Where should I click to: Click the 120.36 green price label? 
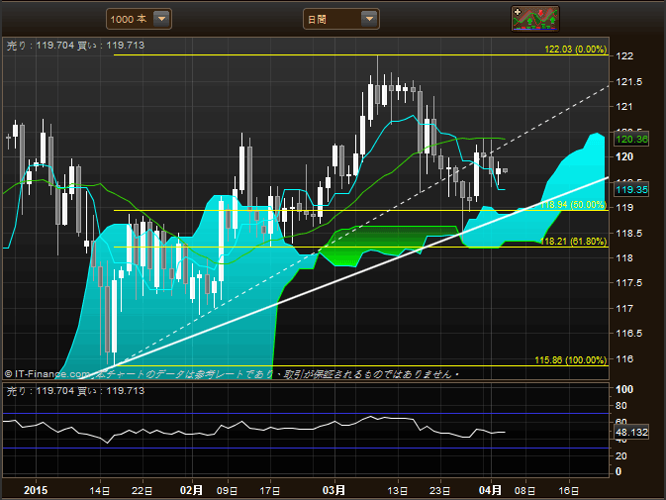pos(631,139)
